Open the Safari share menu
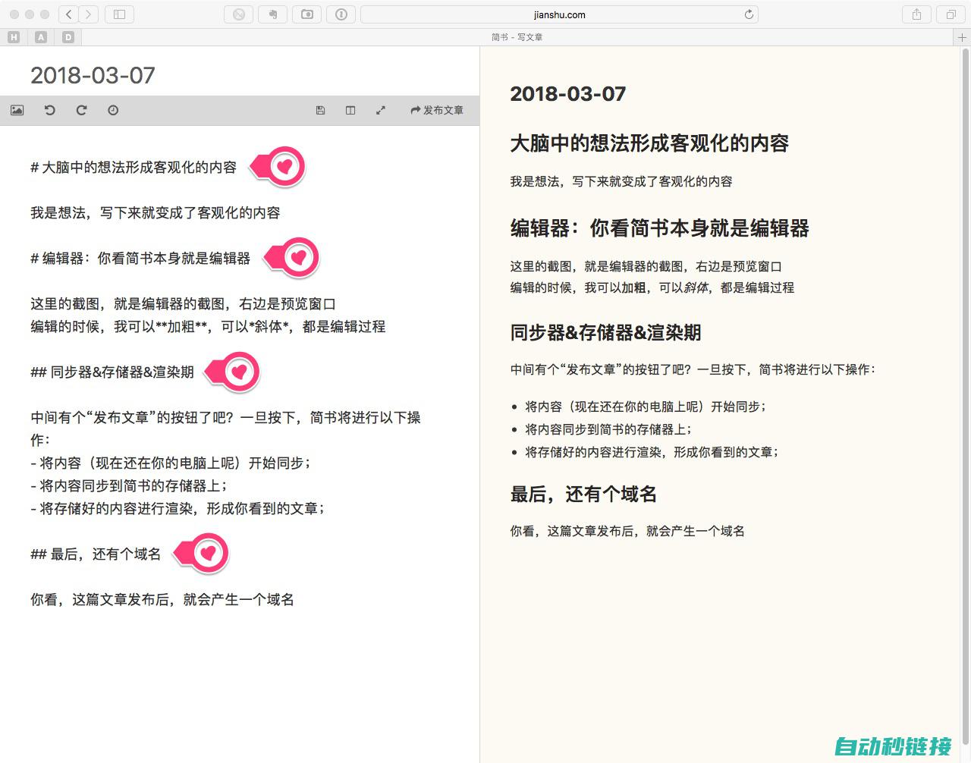The image size is (971, 763). click(x=916, y=14)
